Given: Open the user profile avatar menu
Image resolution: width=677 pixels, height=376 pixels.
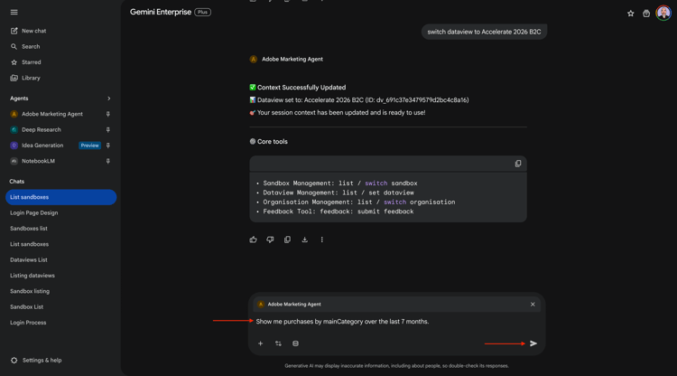Looking at the screenshot, I should coord(663,13).
